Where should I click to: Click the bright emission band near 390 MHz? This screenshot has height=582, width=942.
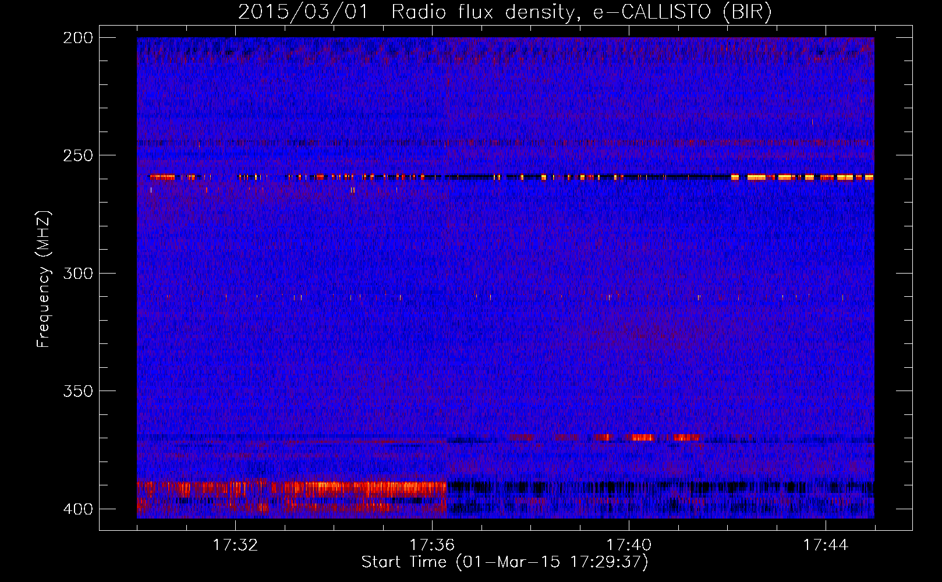coord(291,489)
